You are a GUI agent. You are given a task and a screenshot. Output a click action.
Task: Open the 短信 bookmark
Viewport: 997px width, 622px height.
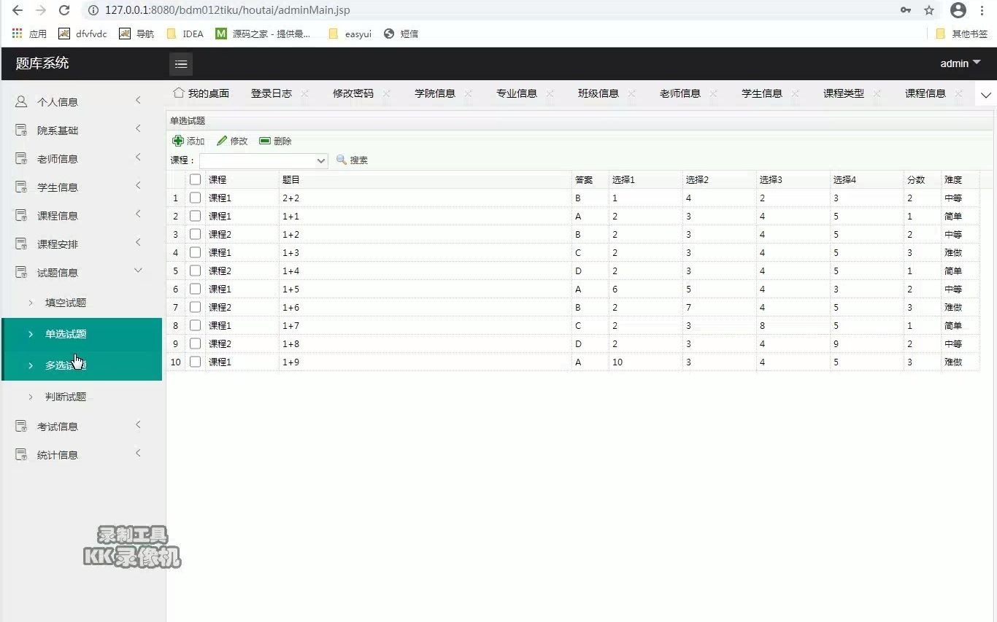coord(401,34)
